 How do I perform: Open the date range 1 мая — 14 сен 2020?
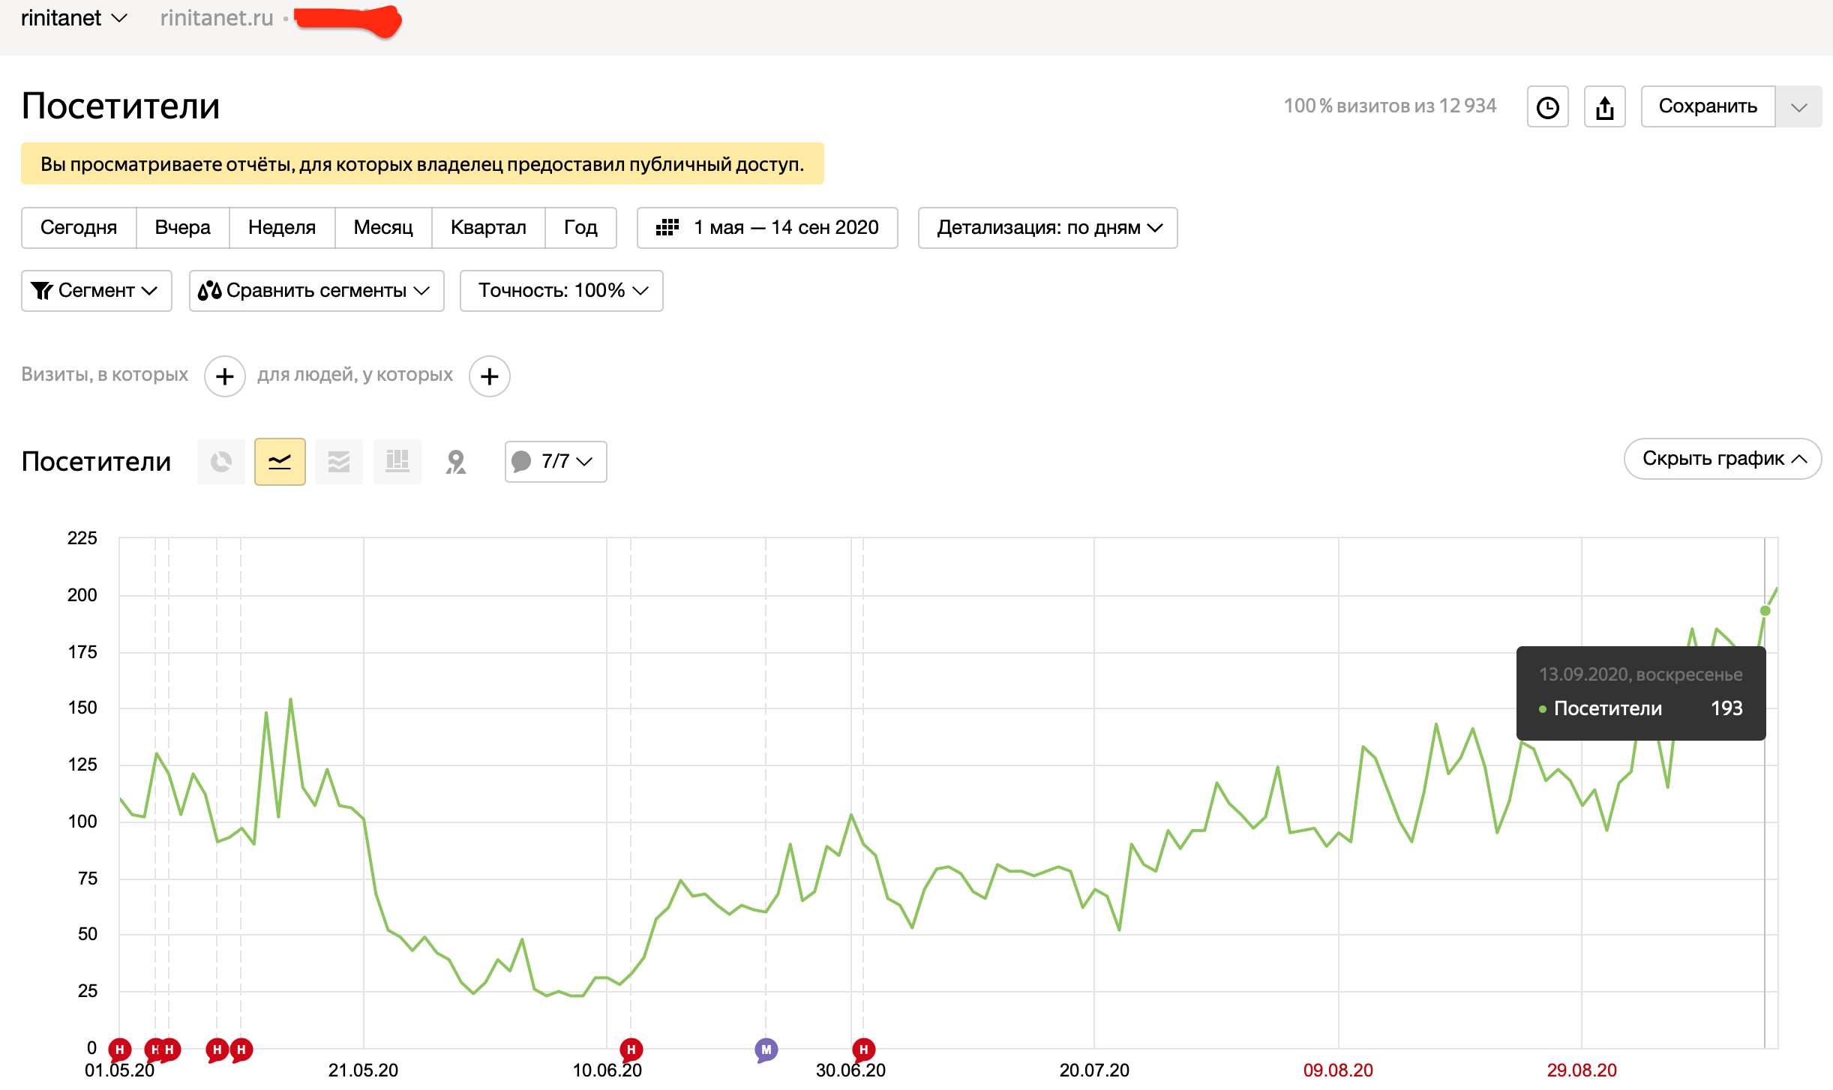[x=767, y=228]
